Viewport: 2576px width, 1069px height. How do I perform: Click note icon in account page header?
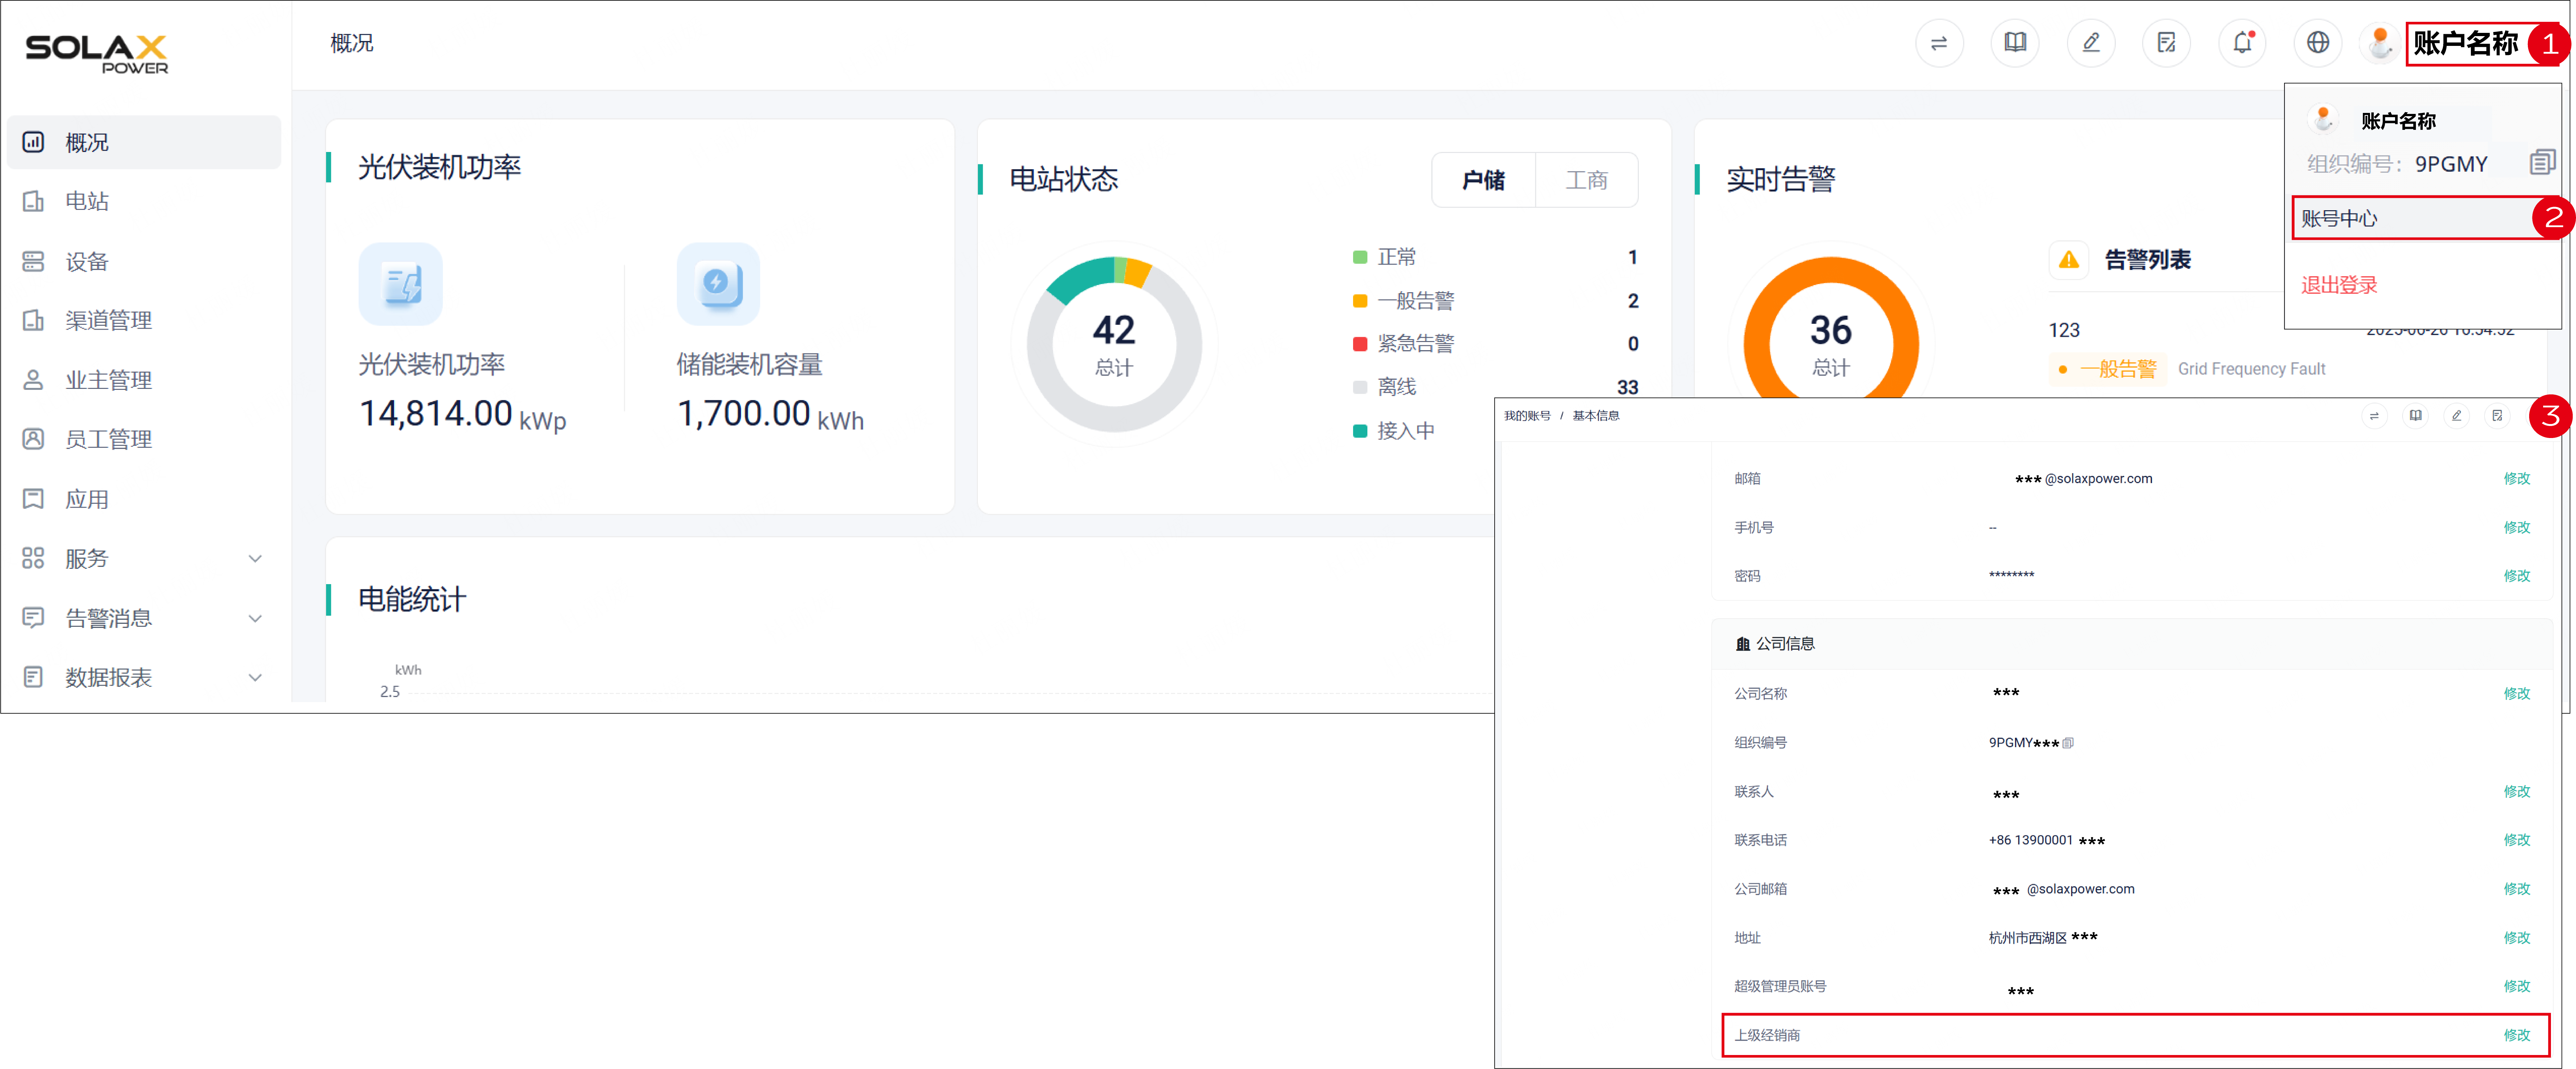[2497, 416]
